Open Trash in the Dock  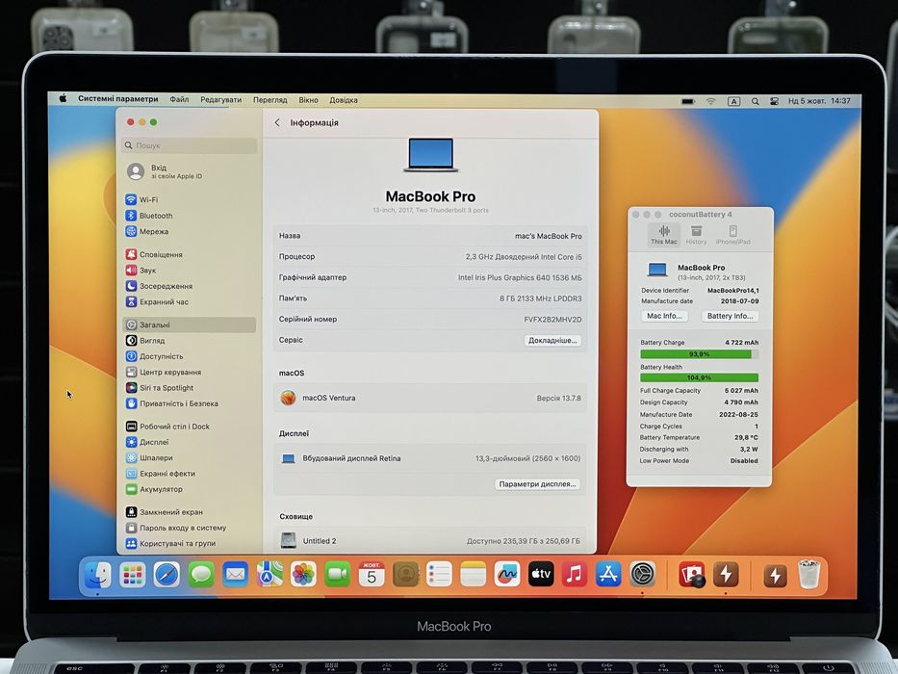(x=809, y=574)
